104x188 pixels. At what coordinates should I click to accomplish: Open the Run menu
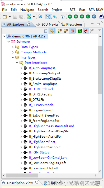click(82, 10)
